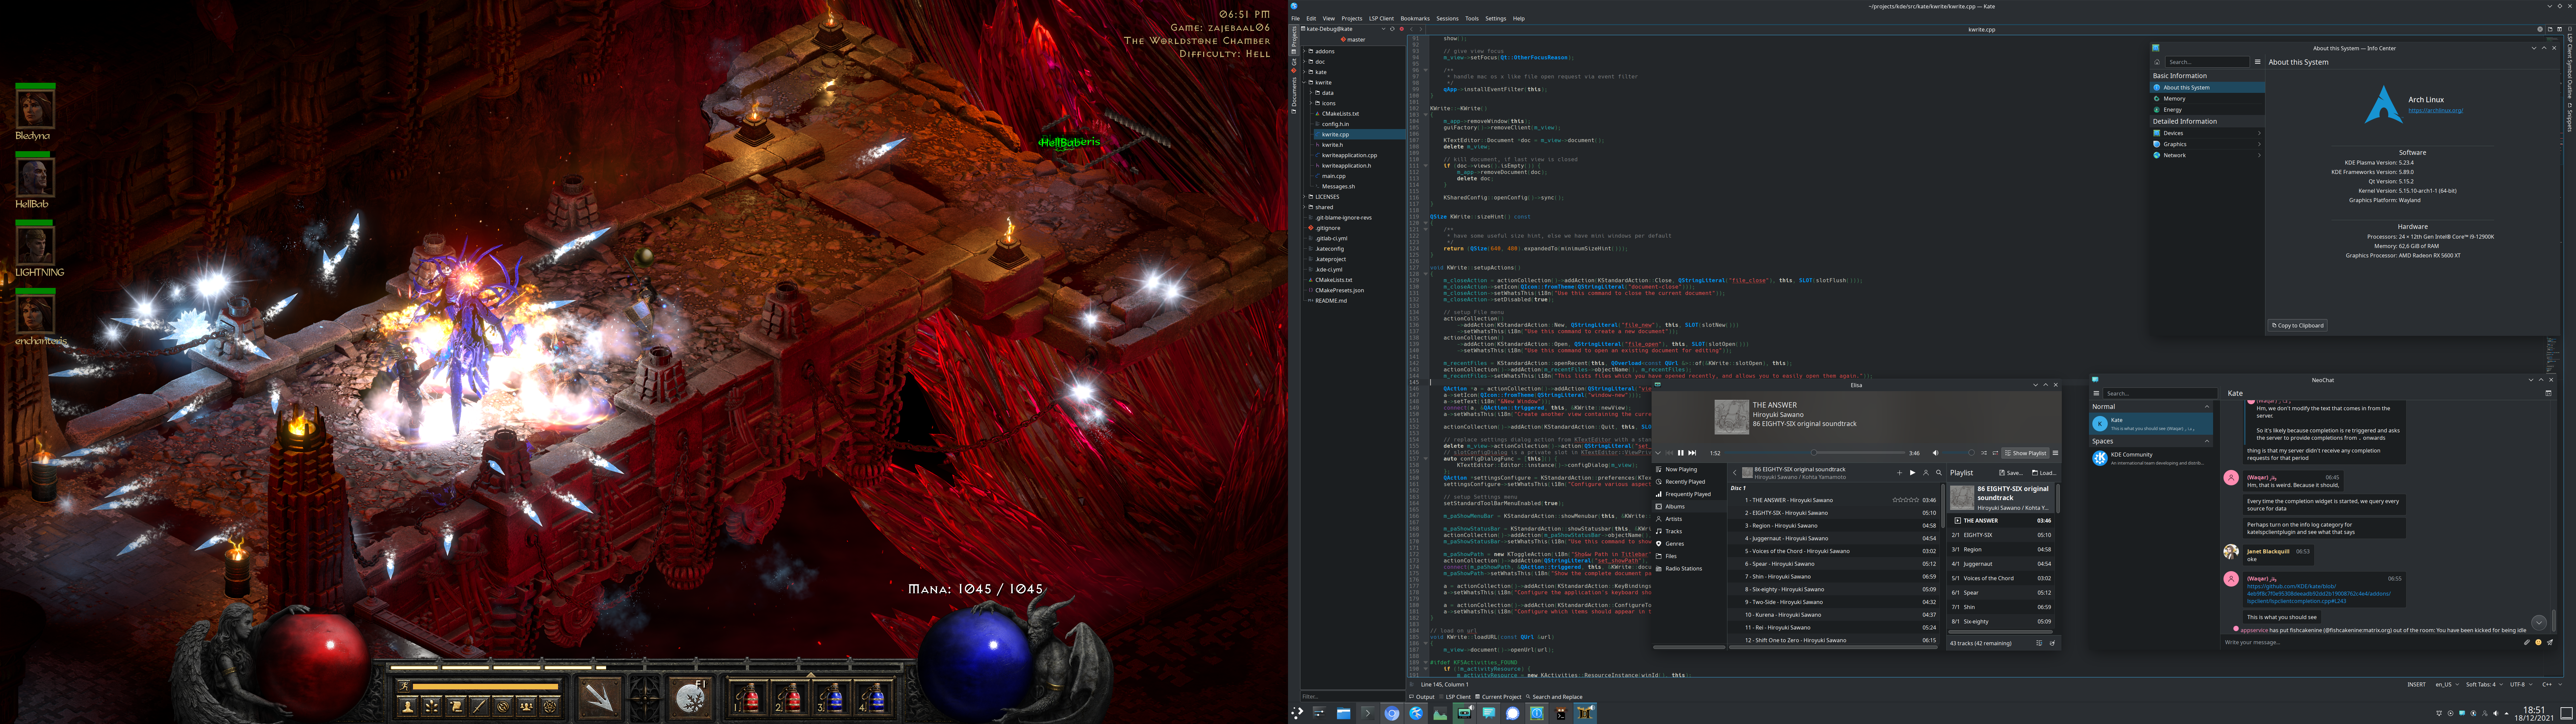Send message in NeoChat
This screenshot has height=724, width=2576.
coord(2550,642)
